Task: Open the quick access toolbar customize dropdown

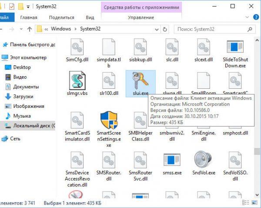Action: [x=28, y=7]
